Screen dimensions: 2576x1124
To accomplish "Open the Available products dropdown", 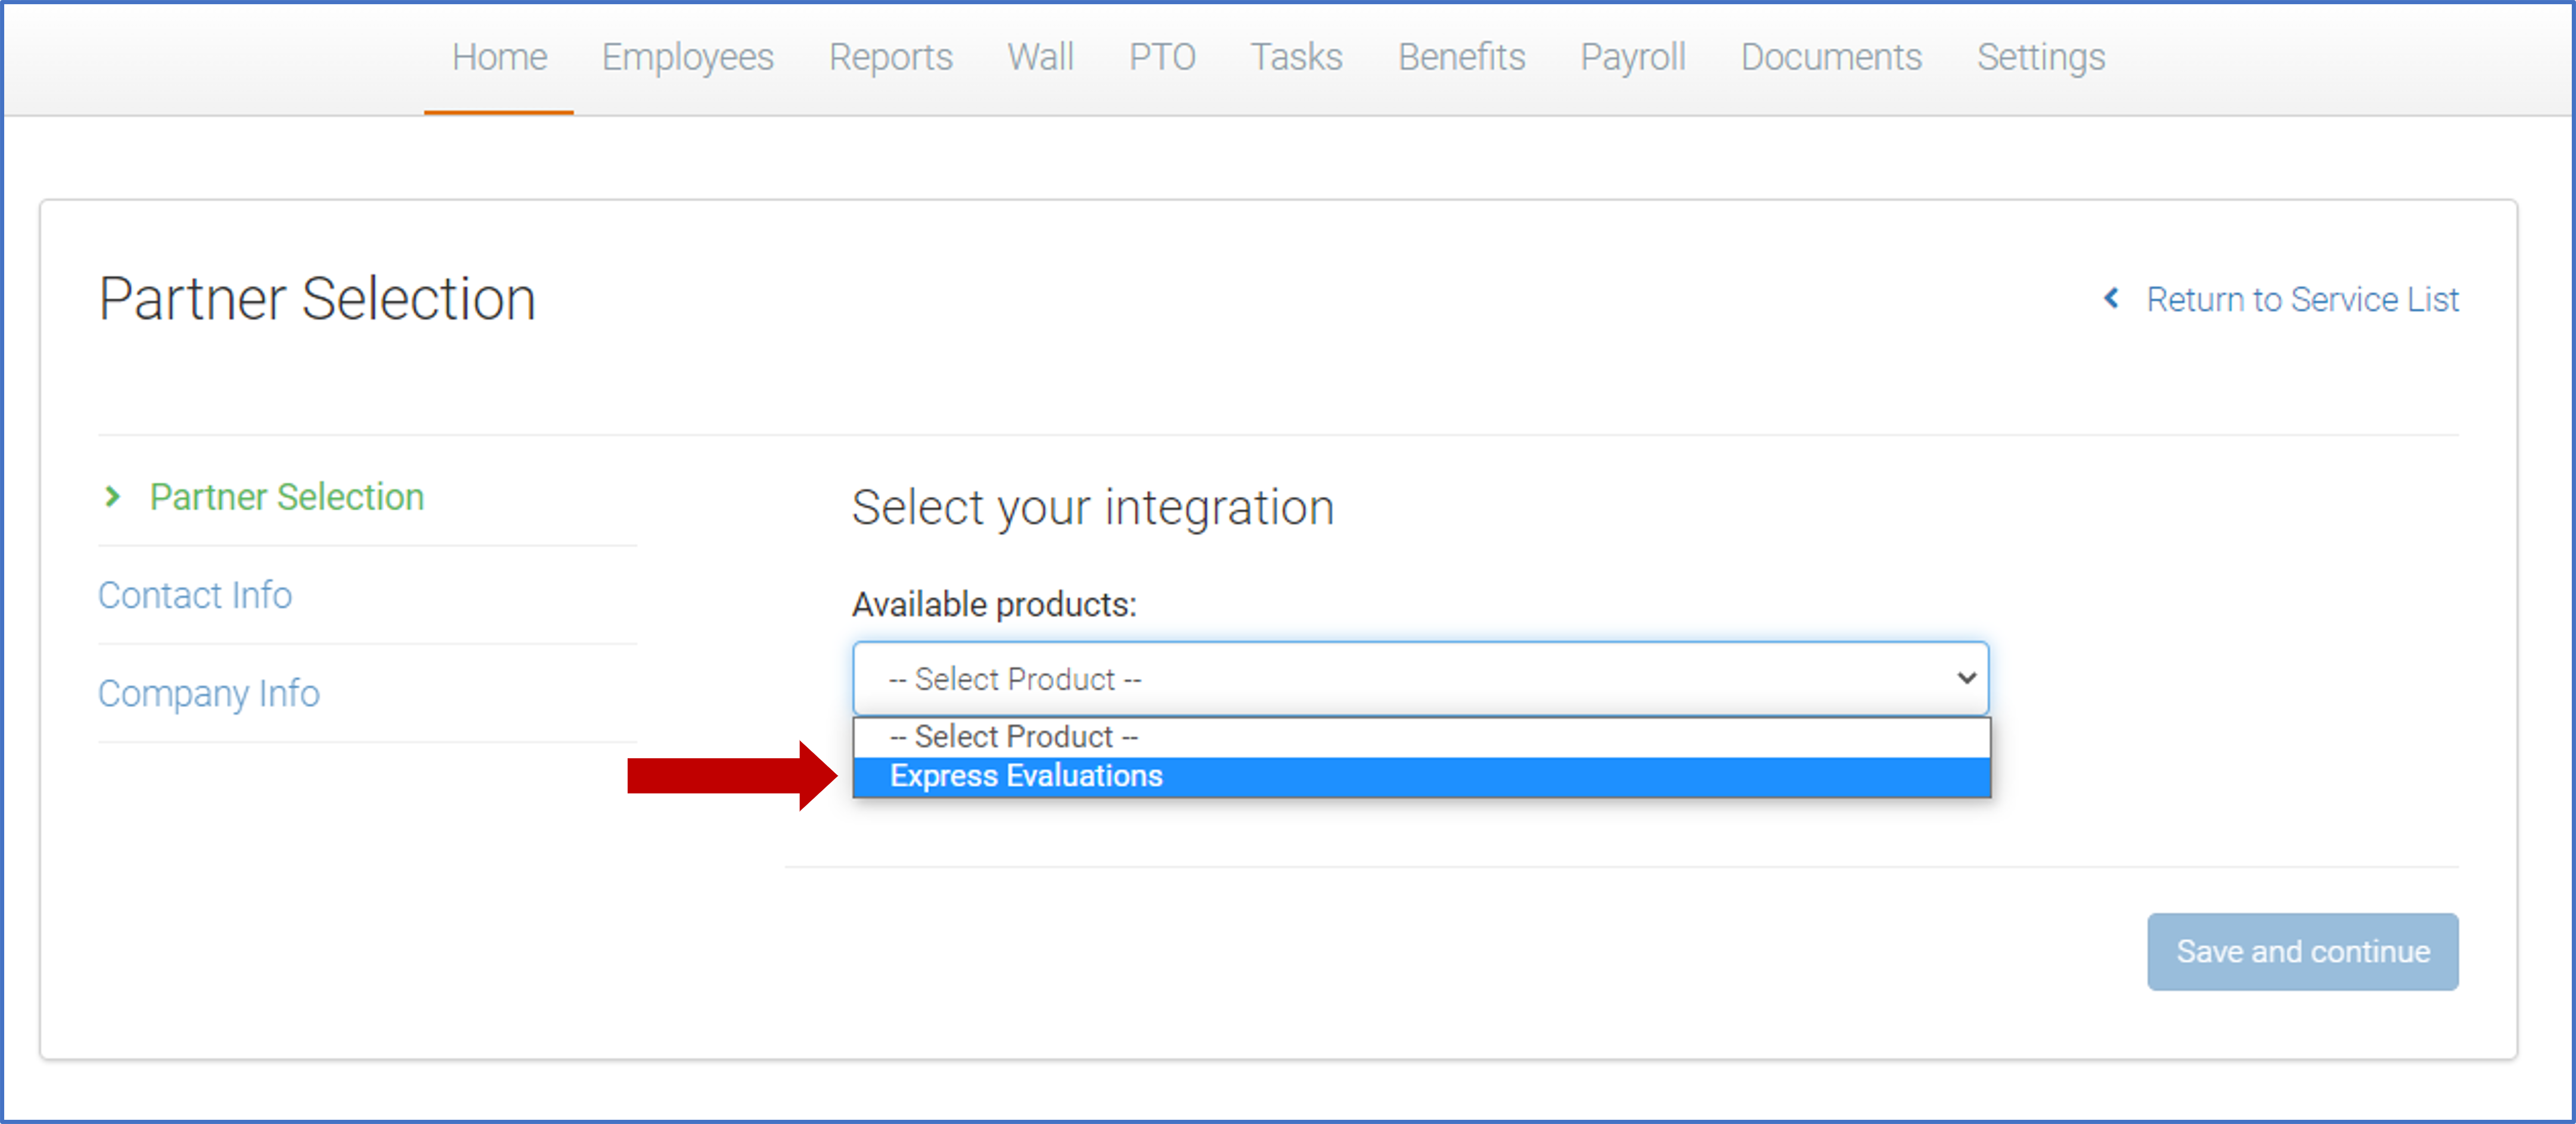I will (1420, 678).
